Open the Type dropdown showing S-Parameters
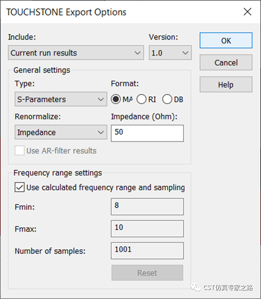The height and width of the screenshot is (299, 261). 61,99
